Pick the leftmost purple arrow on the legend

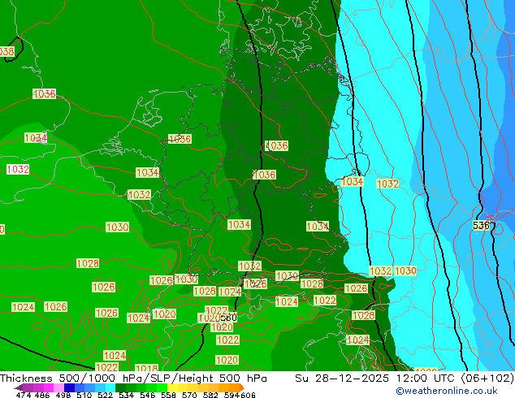click(x=19, y=388)
